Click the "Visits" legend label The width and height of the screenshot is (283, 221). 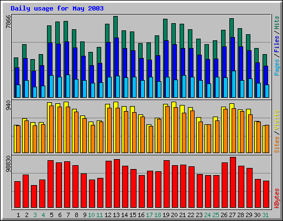pos(276,120)
